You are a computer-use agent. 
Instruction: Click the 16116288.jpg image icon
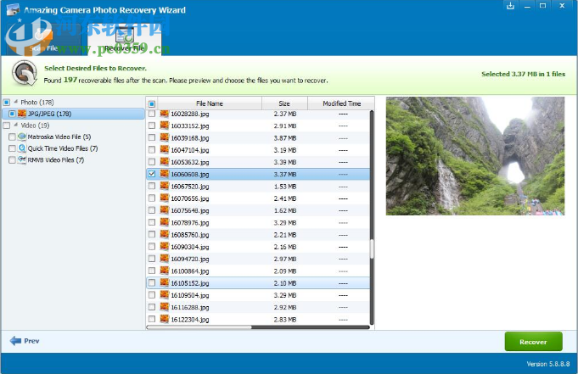(165, 307)
